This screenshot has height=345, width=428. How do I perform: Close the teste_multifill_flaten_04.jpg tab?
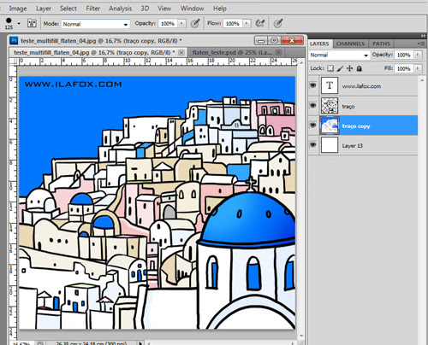coord(181,53)
